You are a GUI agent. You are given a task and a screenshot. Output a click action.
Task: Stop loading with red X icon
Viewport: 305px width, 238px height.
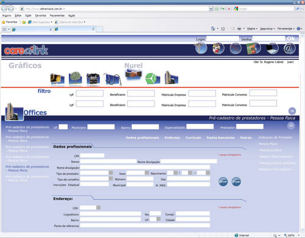point(229,9)
